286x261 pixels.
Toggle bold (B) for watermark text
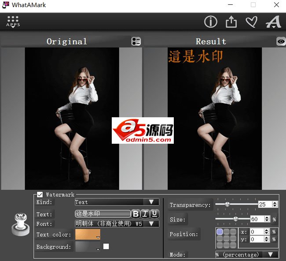[x=136, y=214]
